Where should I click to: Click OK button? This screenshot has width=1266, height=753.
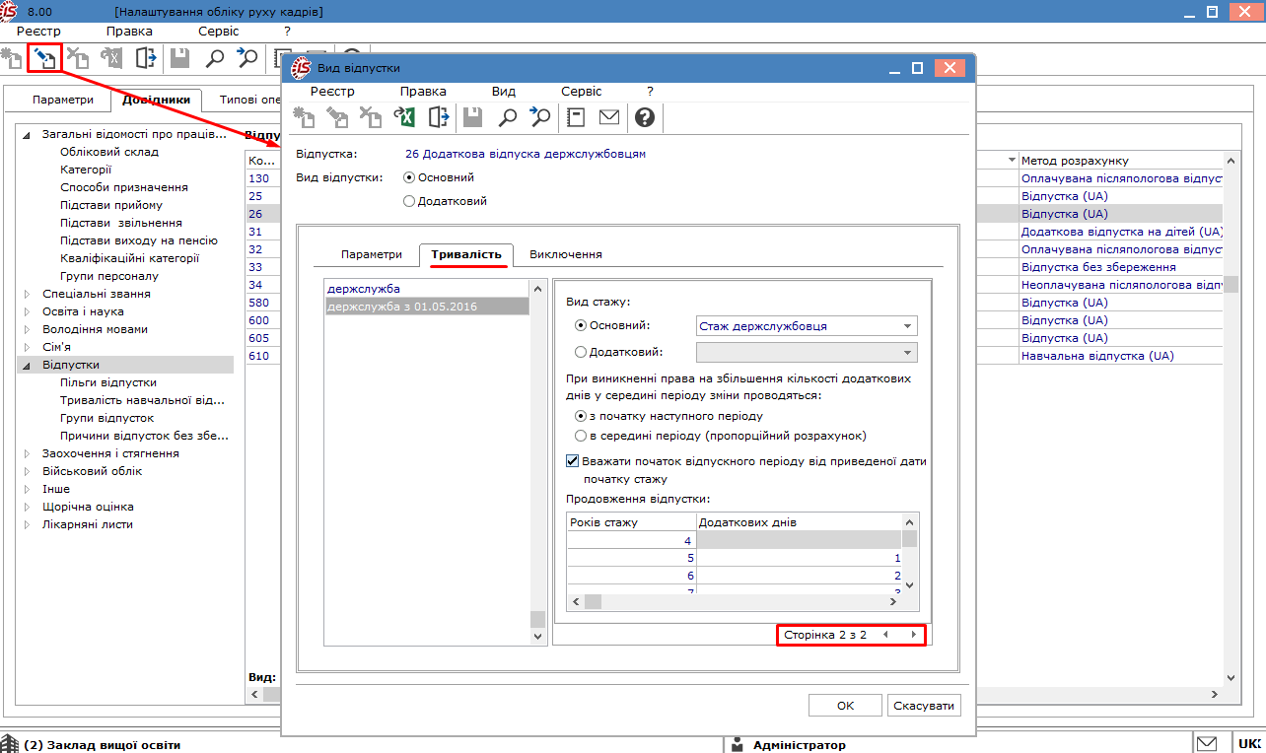pos(845,706)
